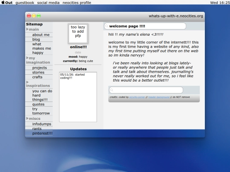Click the mood: happy line

point(78,56)
